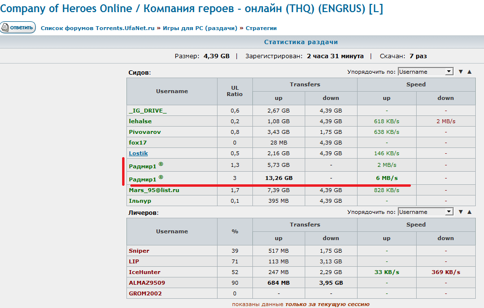The width and height of the screenshot is (484, 308).
Task: Select LIP download value 3,13 GB
Action: [x=331, y=261]
